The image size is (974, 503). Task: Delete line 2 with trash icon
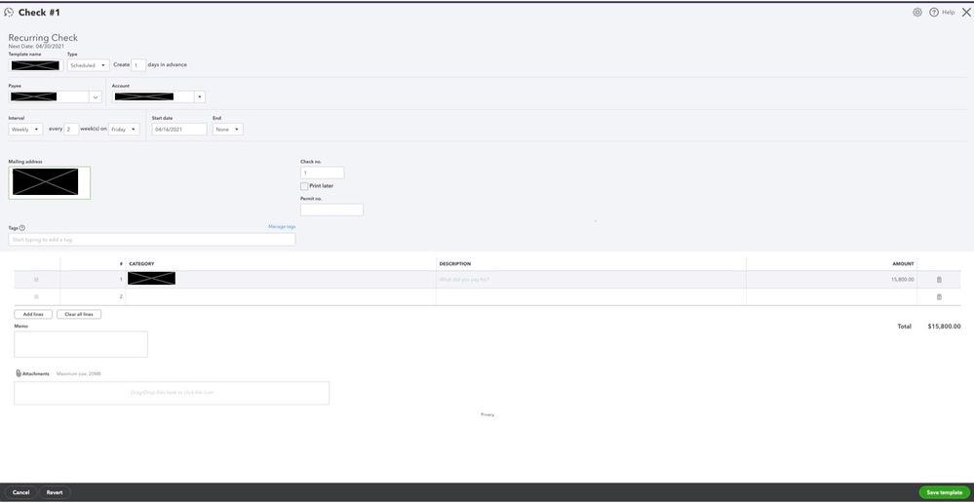[x=939, y=297]
